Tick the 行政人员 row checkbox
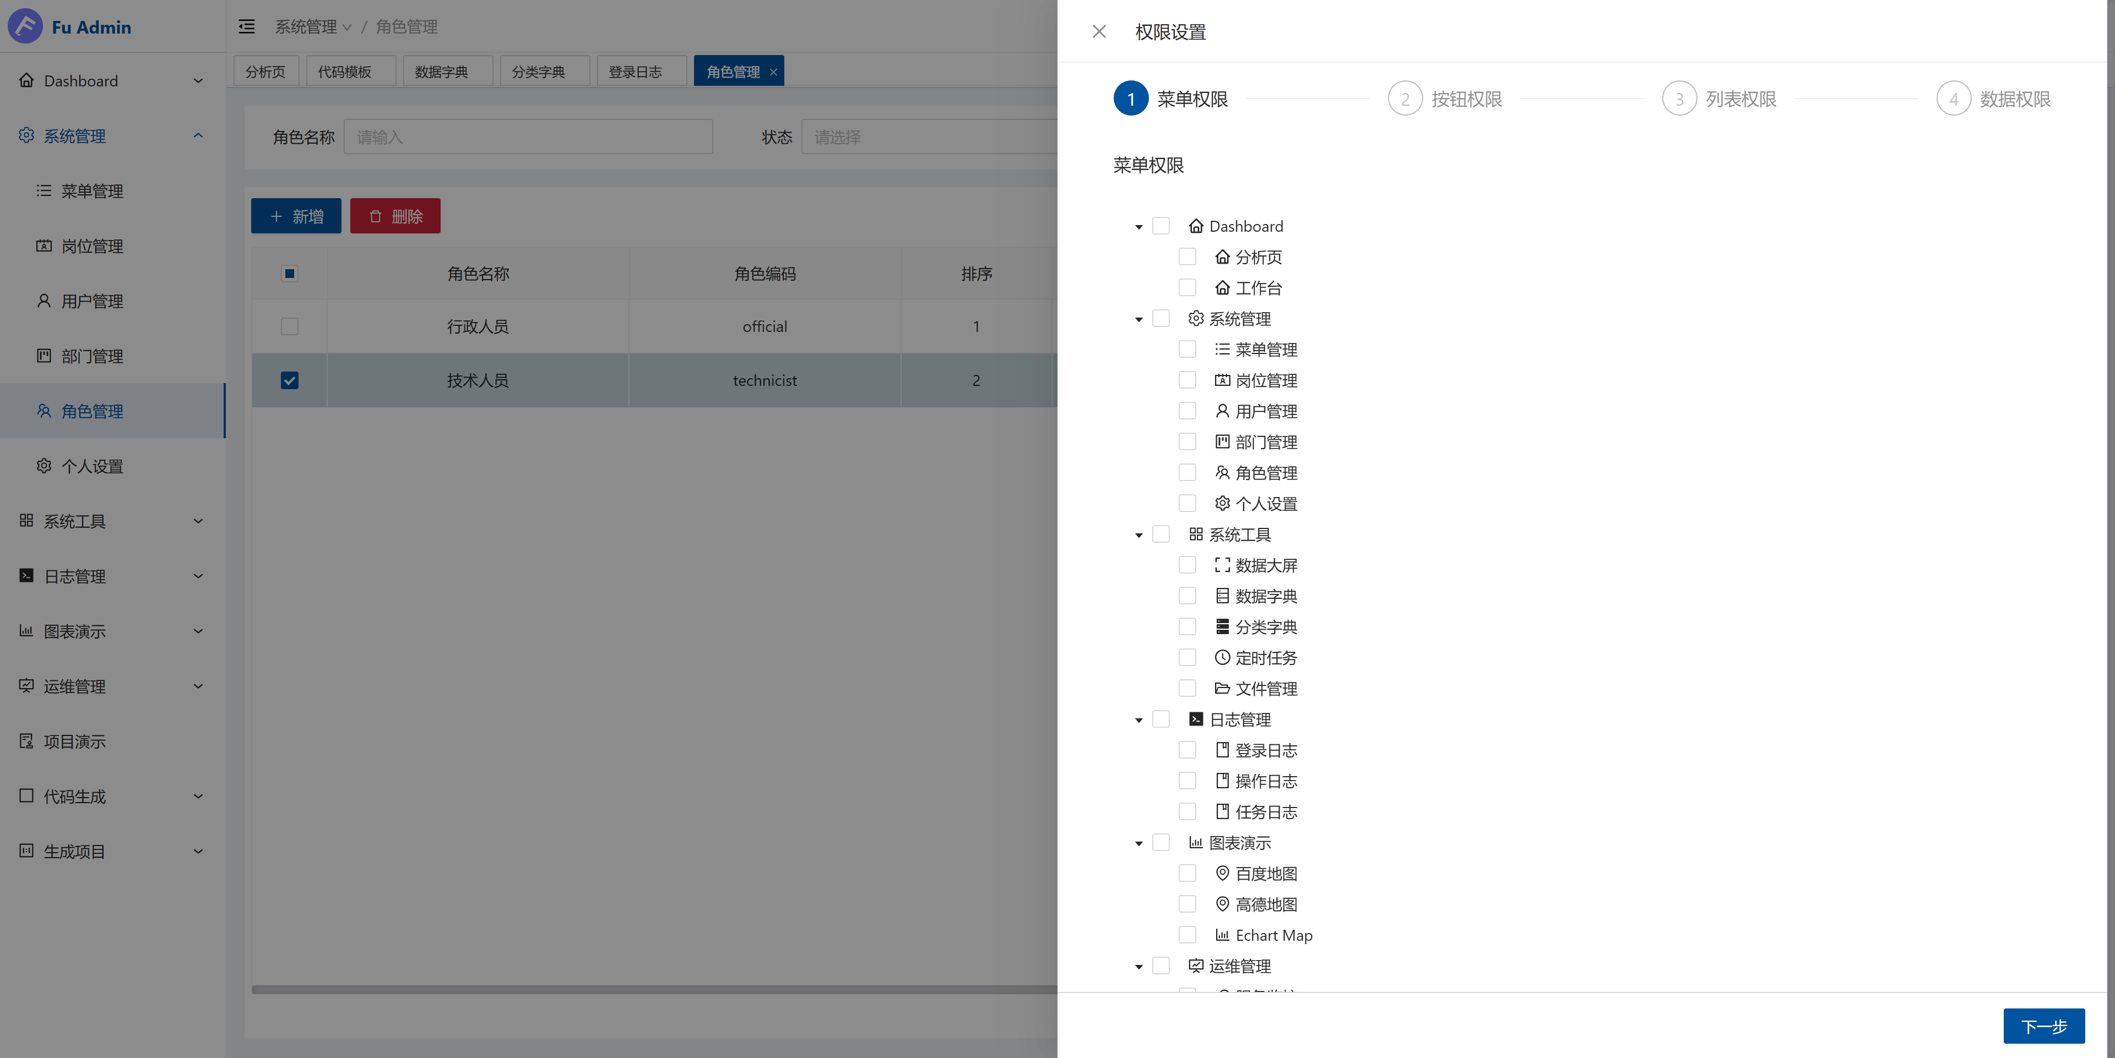This screenshot has width=2115, height=1058. [x=289, y=326]
